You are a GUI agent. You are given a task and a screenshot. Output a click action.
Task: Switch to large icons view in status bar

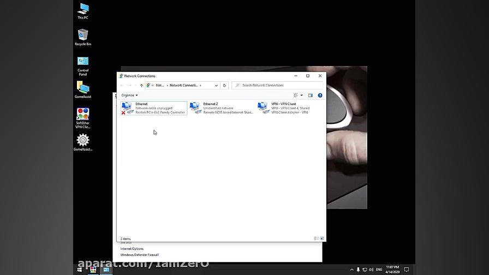coord(322,238)
